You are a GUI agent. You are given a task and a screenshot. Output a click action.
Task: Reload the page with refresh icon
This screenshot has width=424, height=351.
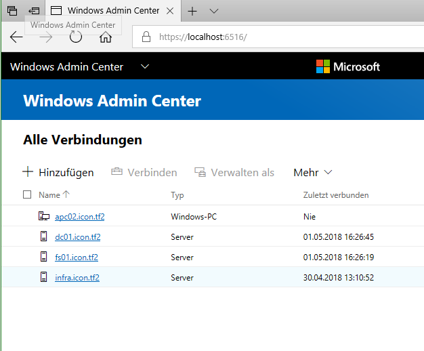pos(76,37)
